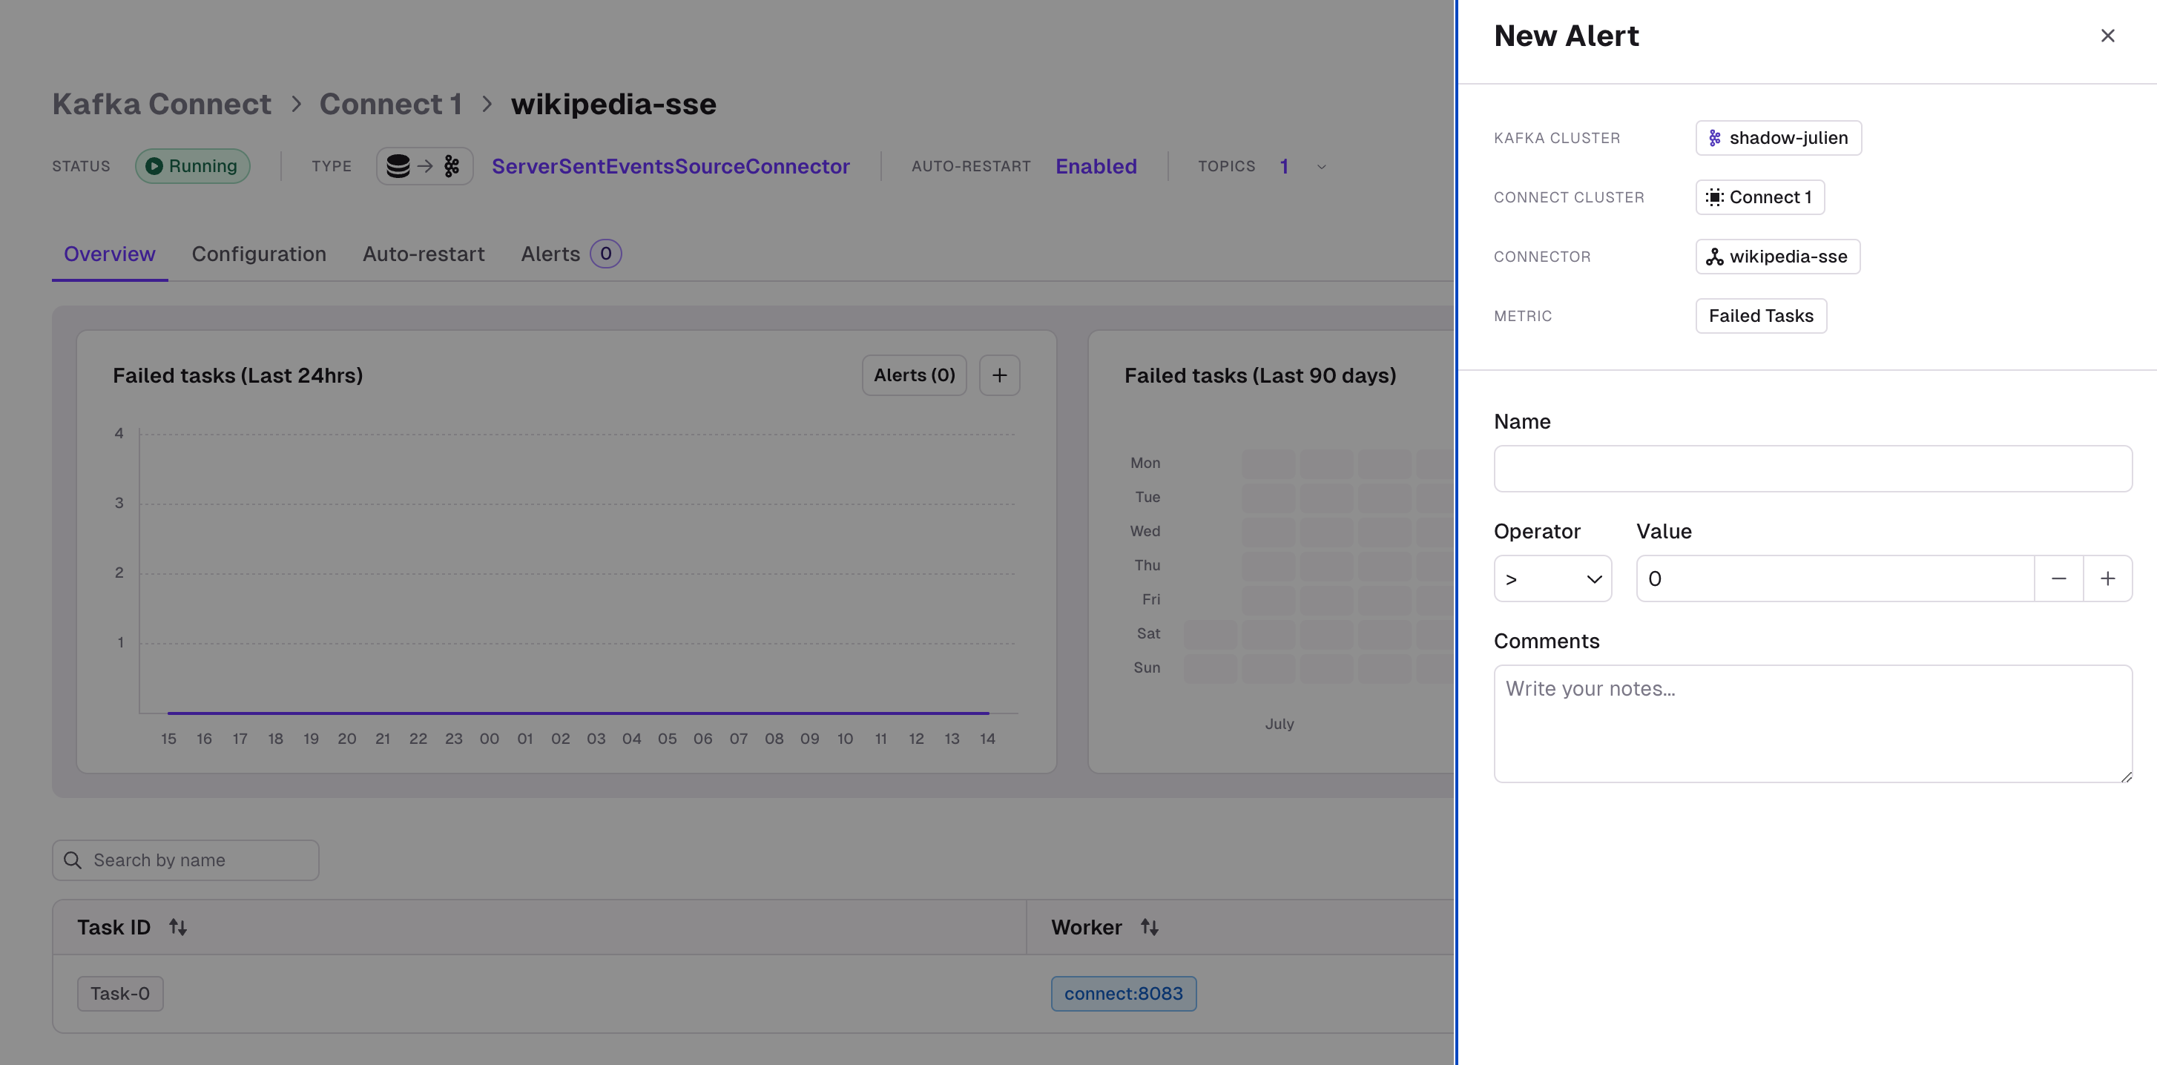The height and width of the screenshot is (1065, 2157).
Task: Sort by Task ID column arrows
Action: [177, 927]
